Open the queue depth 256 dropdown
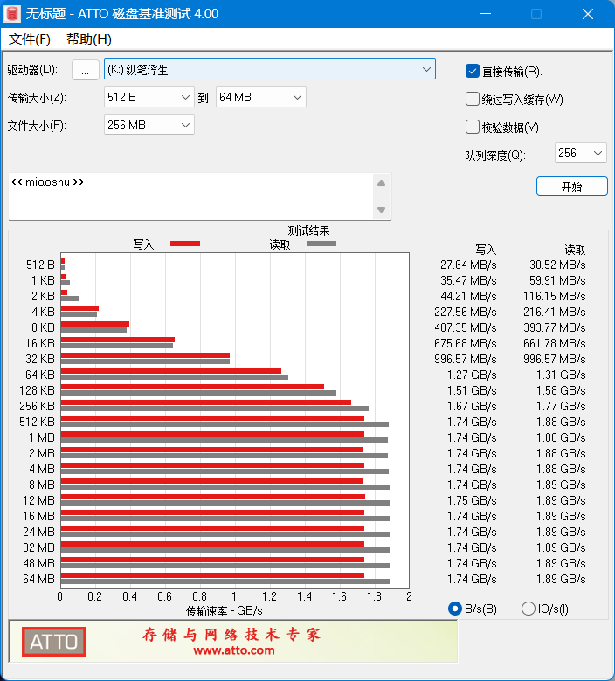615x681 pixels. 580,153
